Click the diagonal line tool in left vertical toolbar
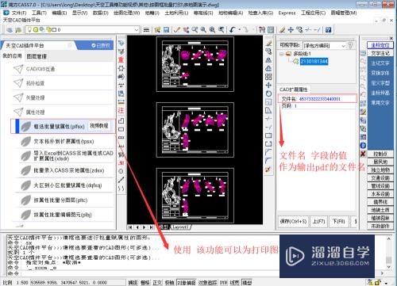The width and height of the screenshot is (397, 286). pos(121,180)
